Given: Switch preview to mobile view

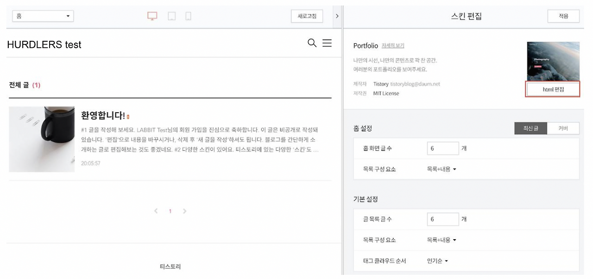Looking at the screenshot, I should click(x=188, y=15).
